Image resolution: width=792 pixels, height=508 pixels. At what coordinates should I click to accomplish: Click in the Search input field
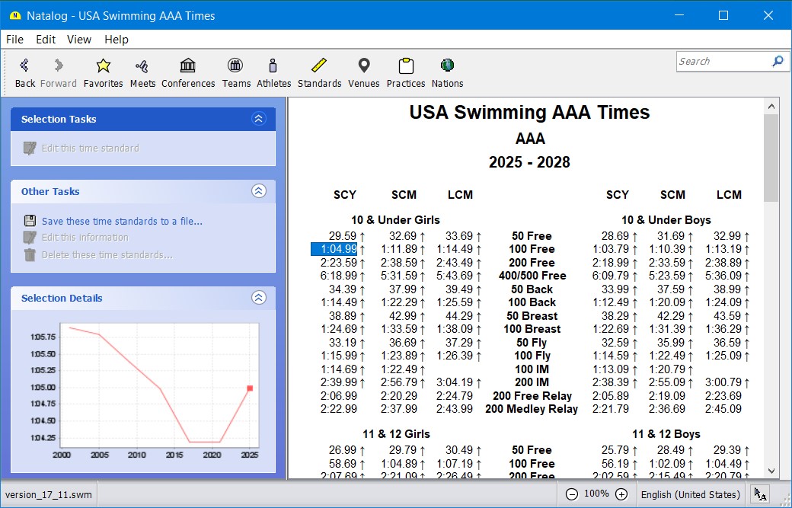pos(722,62)
